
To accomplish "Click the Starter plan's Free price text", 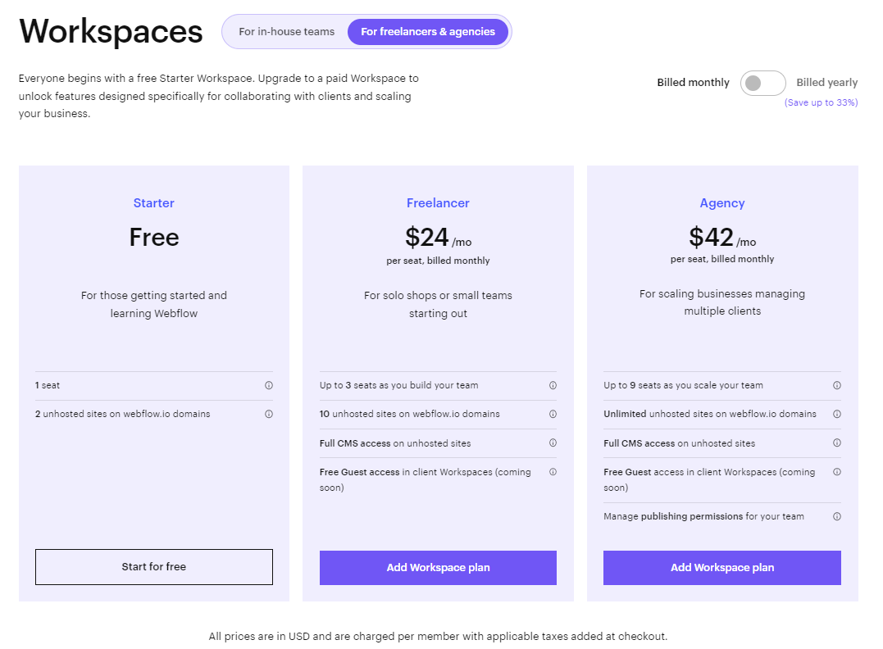I will pyautogui.click(x=154, y=238).
